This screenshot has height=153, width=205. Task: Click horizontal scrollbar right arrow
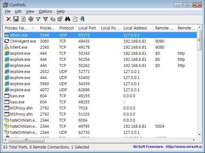pos(194,140)
